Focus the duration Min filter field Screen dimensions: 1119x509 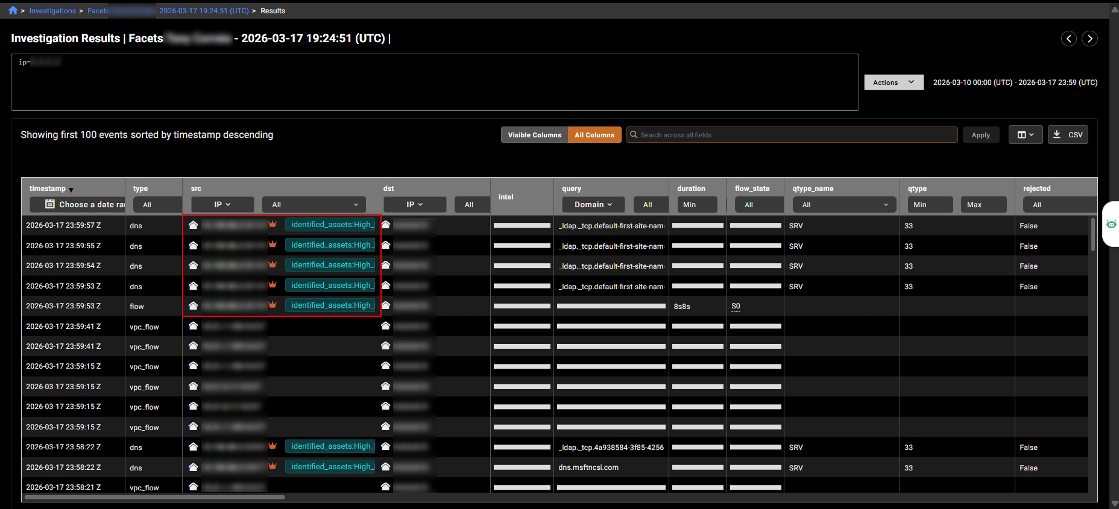click(x=697, y=205)
